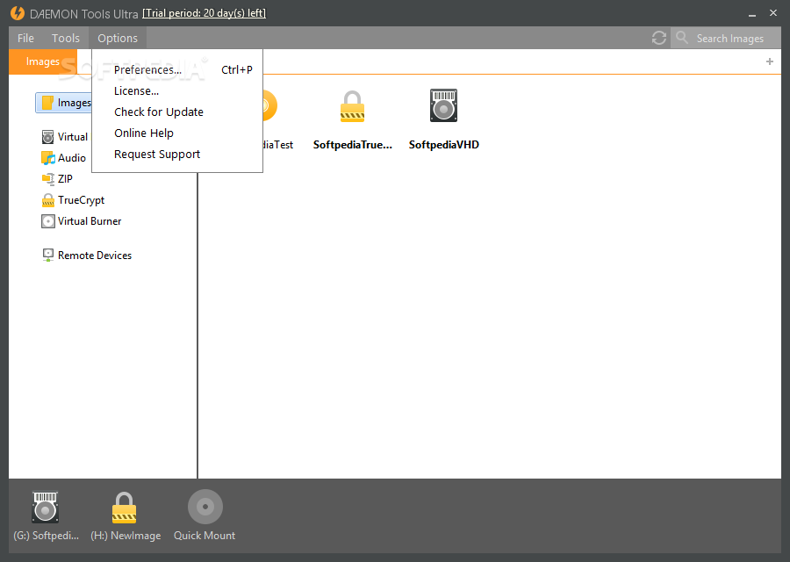Click the yellow Images folder icon
790x562 pixels.
tap(48, 103)
